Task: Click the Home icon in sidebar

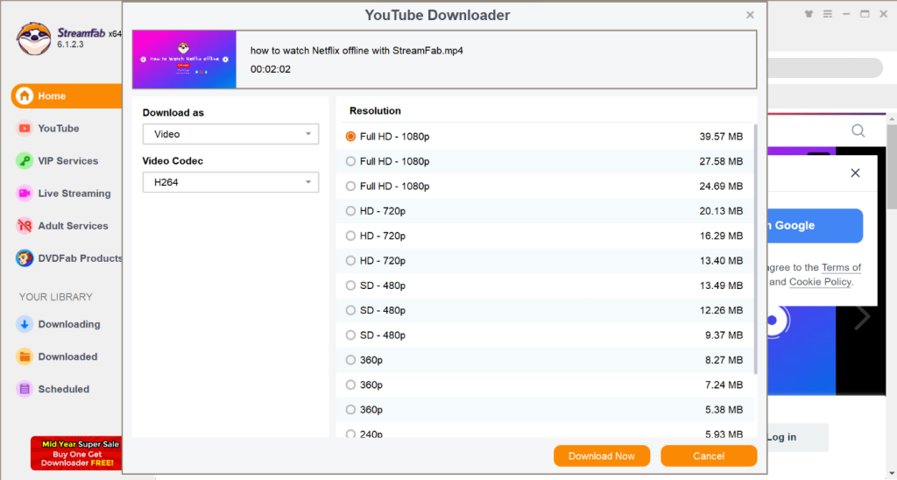Action: 24,96
